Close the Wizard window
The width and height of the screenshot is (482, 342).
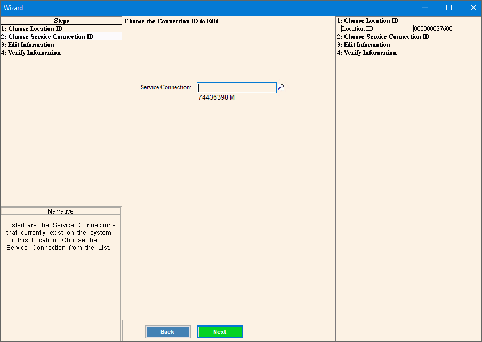pos(473,7)
